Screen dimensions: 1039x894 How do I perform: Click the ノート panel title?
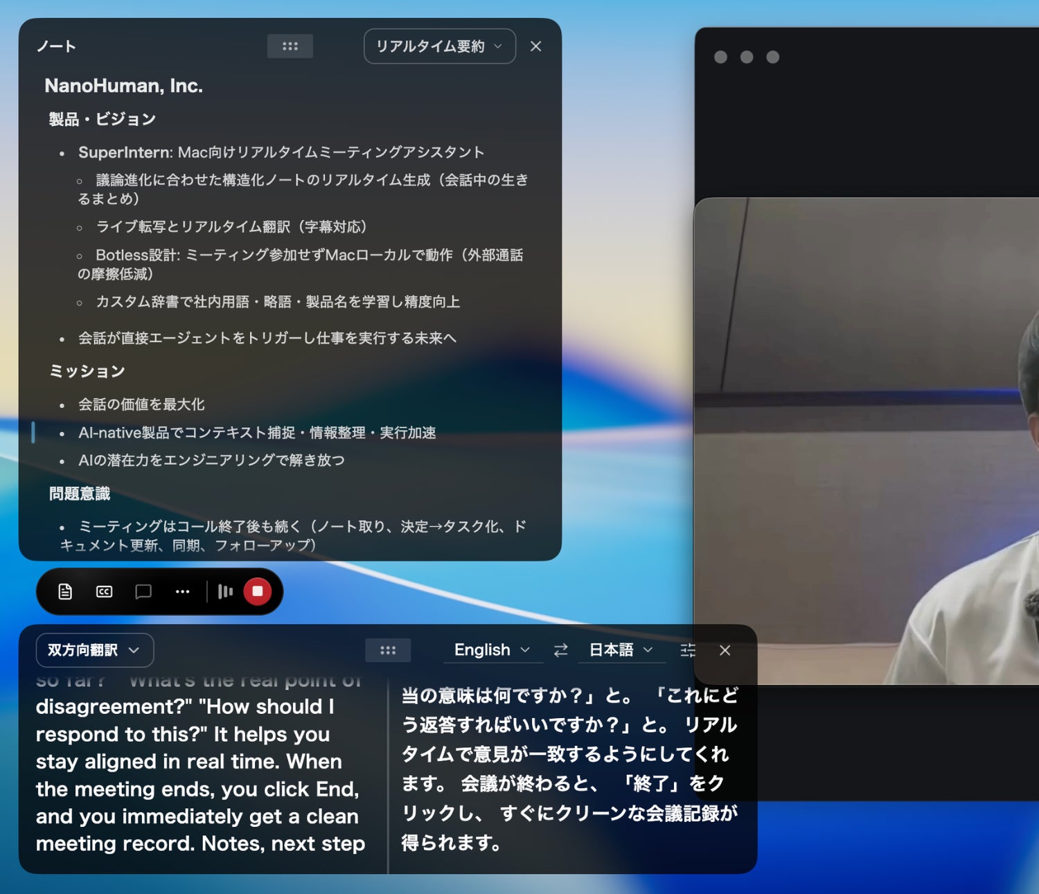point(56,46)
